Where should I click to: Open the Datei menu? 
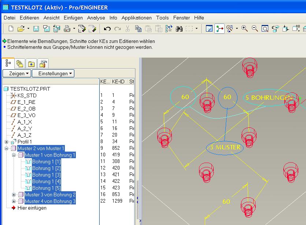pos(10,18)
